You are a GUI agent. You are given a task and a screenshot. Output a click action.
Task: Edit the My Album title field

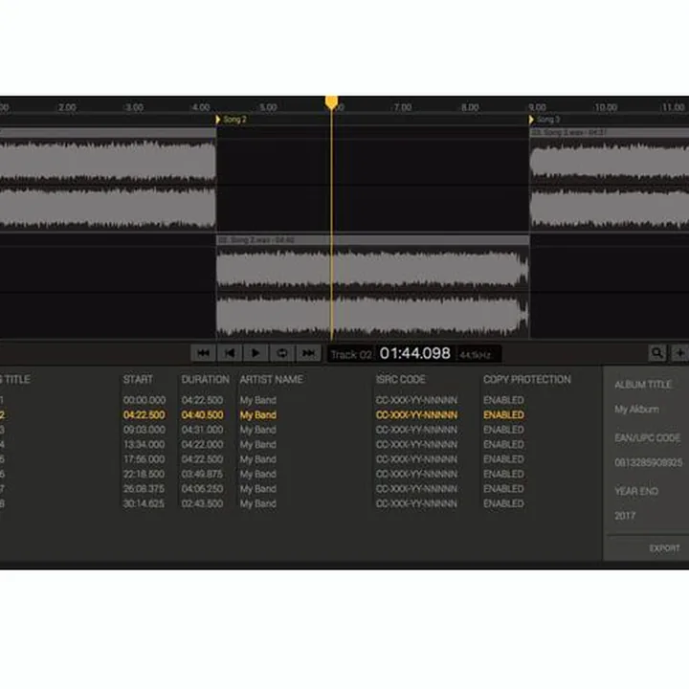click(x=636, y=410)
